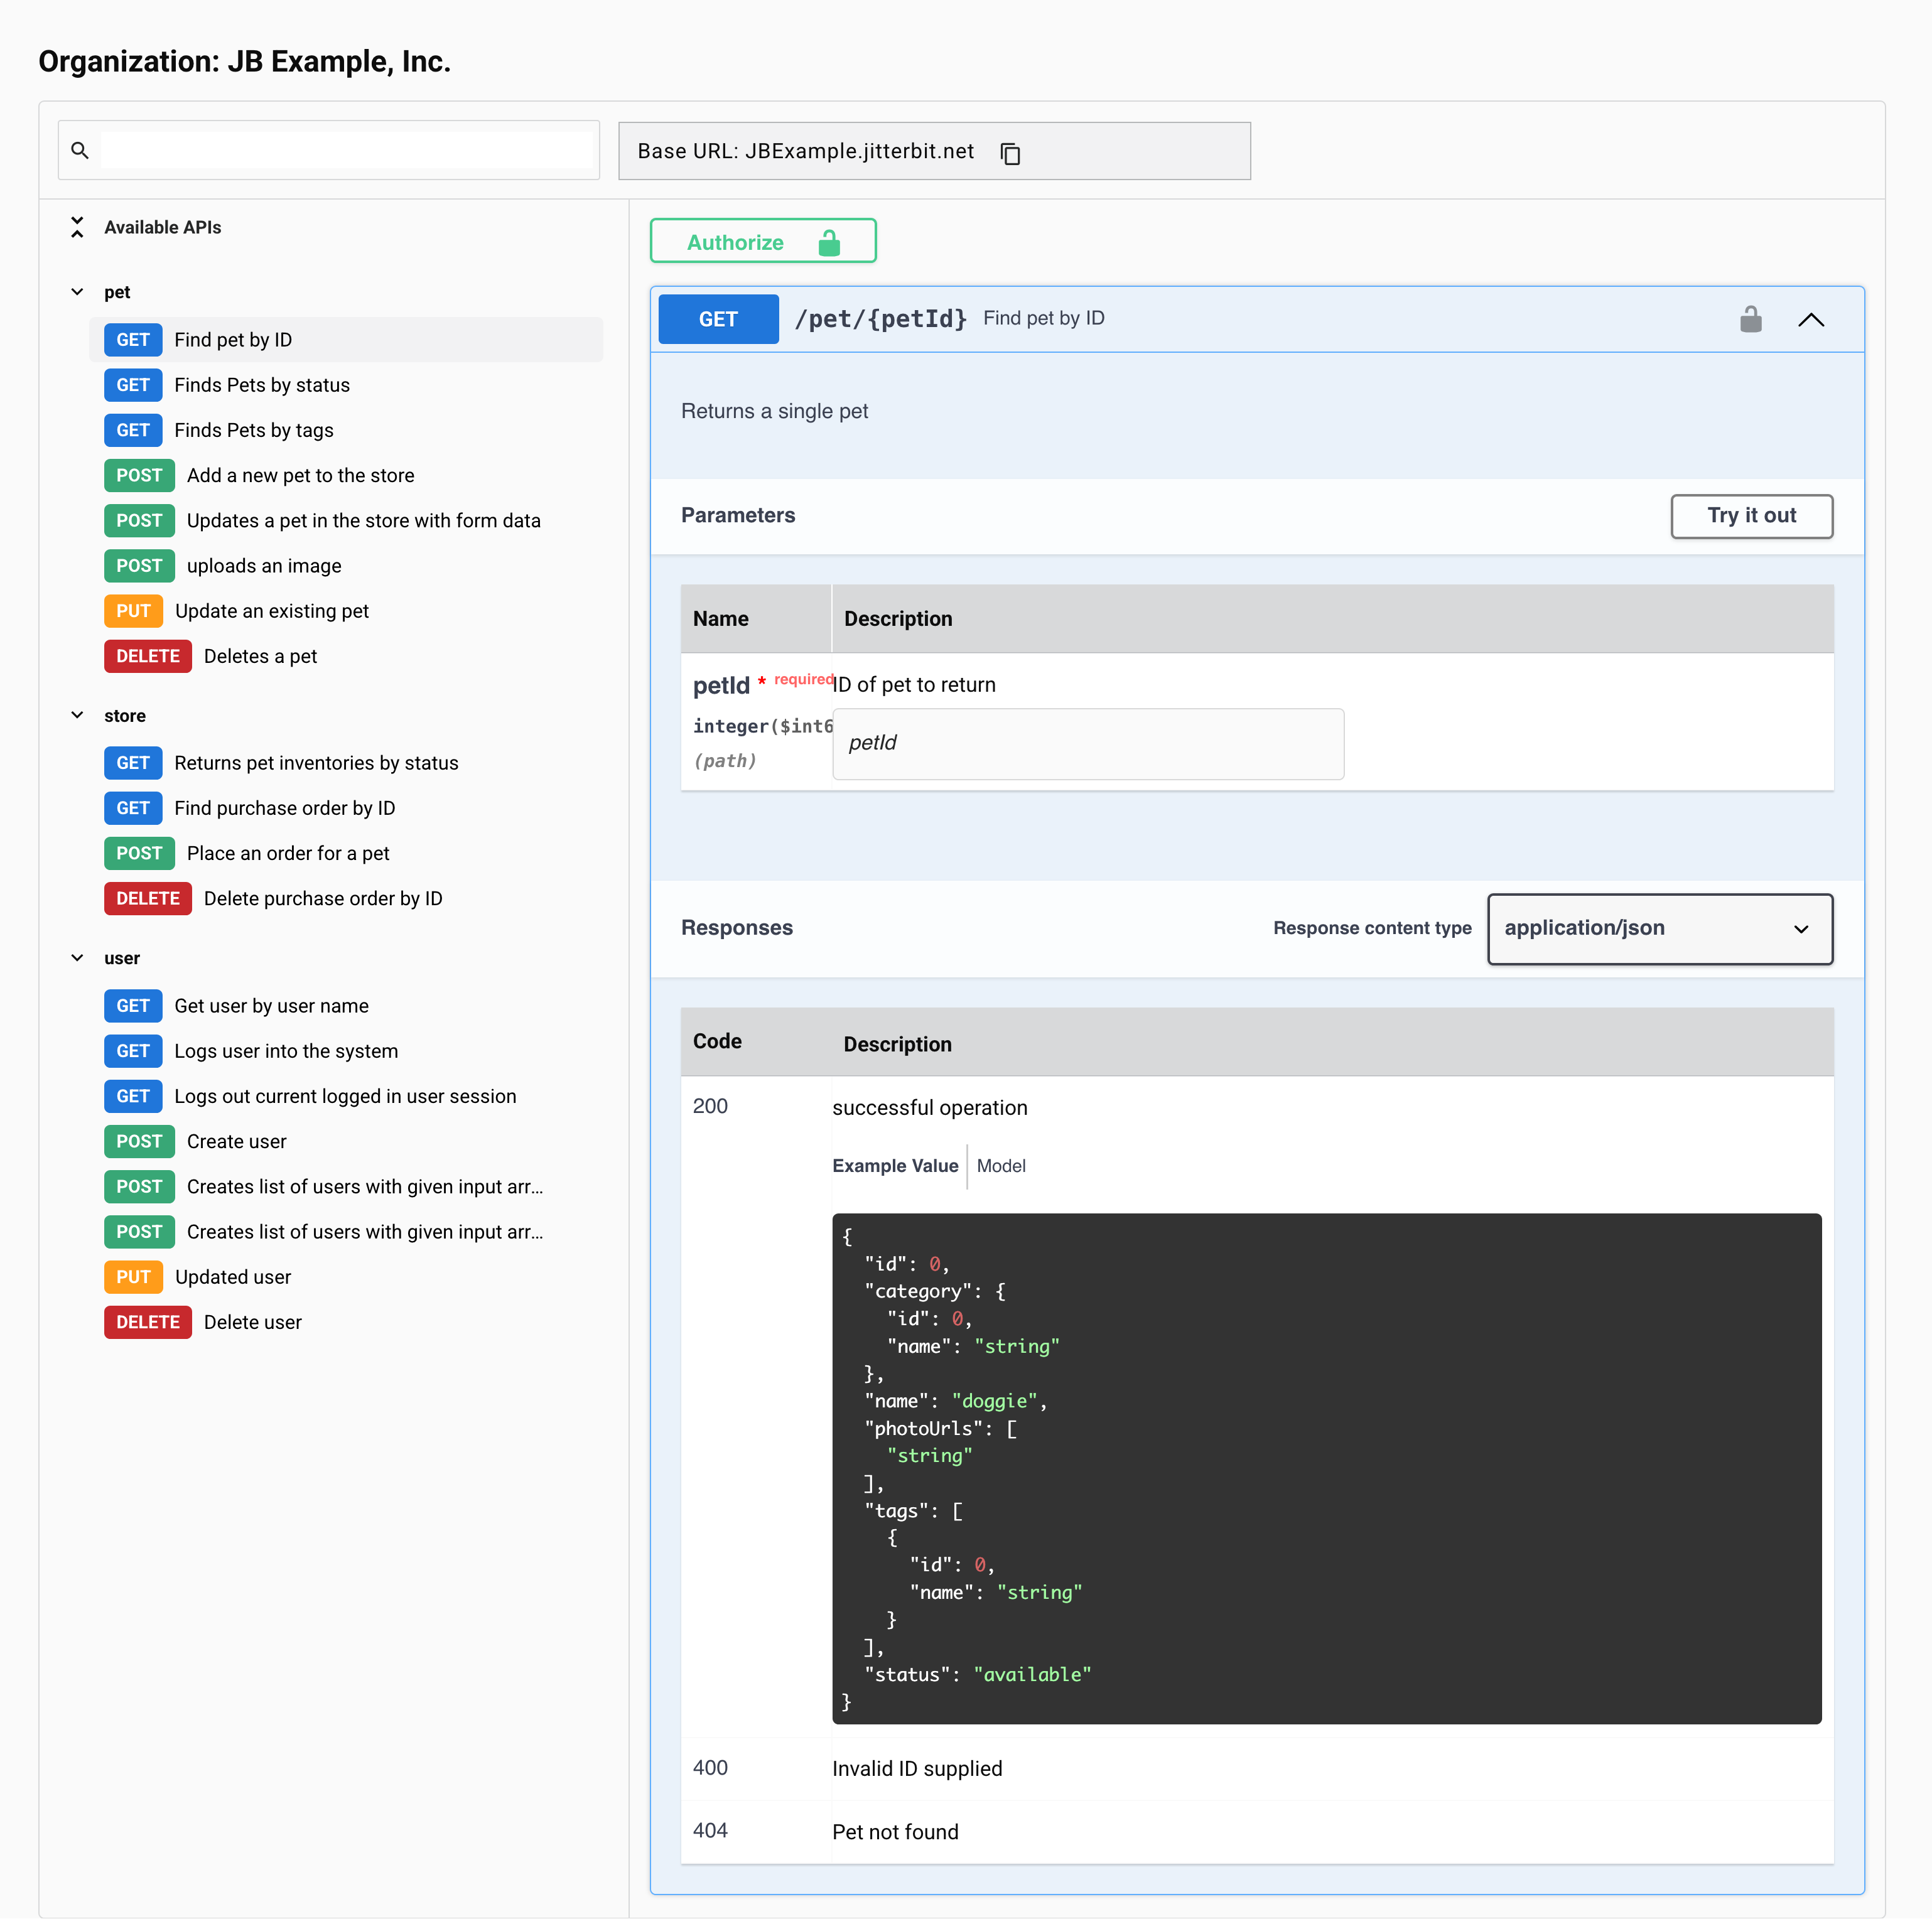Select the Example Value tab

point(894,1166)
